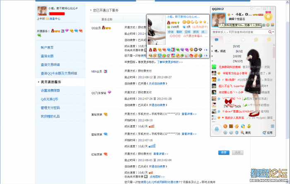Click the green diamond icon in the profile card

178,50
